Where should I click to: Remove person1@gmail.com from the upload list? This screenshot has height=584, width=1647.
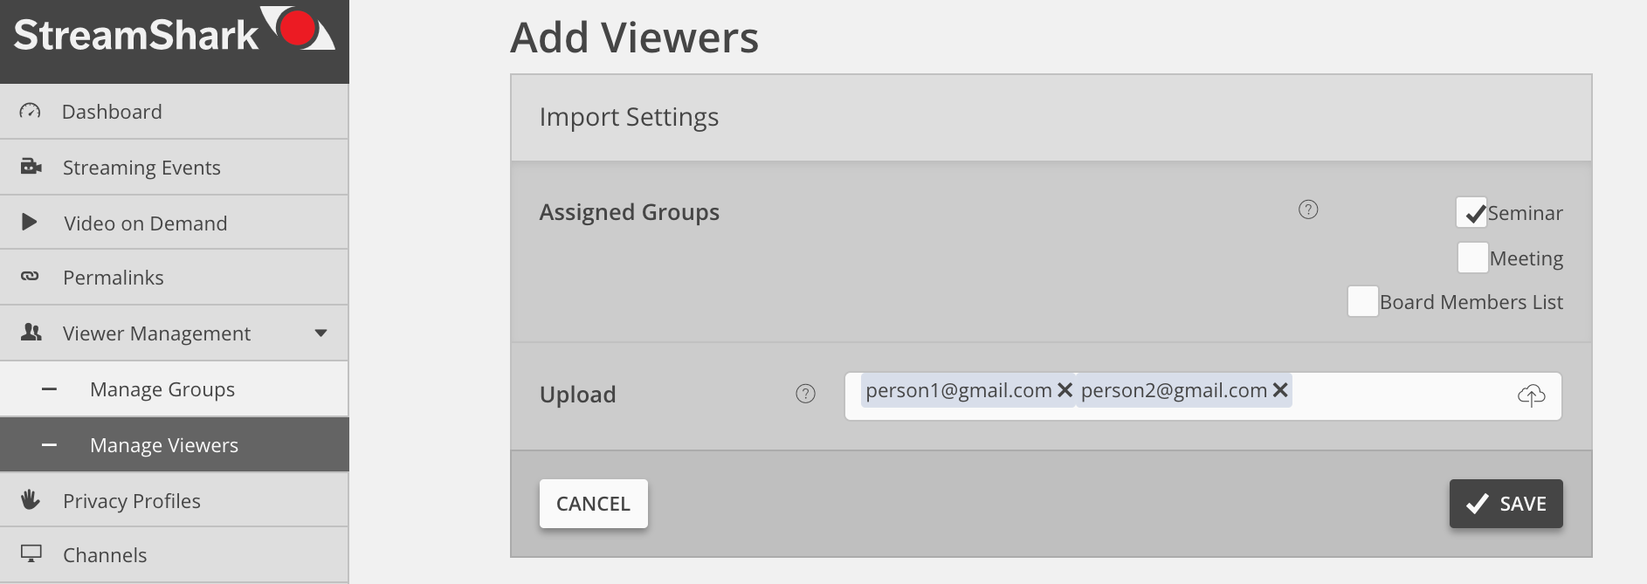click(x=1065, y=390)
